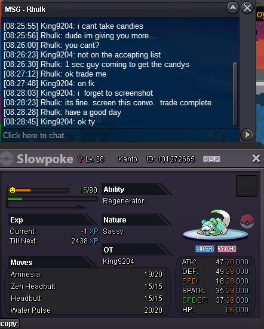
Task: Collapse the MSG chat window with up arrow
Action: (x=233, y=8)
